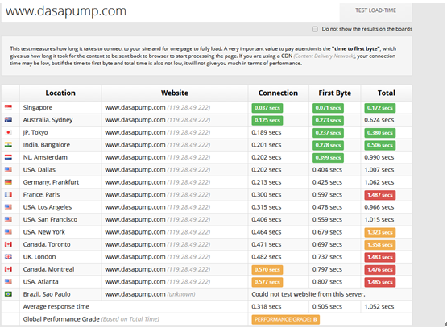Click the India flag in Bangalore row
This screenshot has width=447, height=328.
point(9,144)
